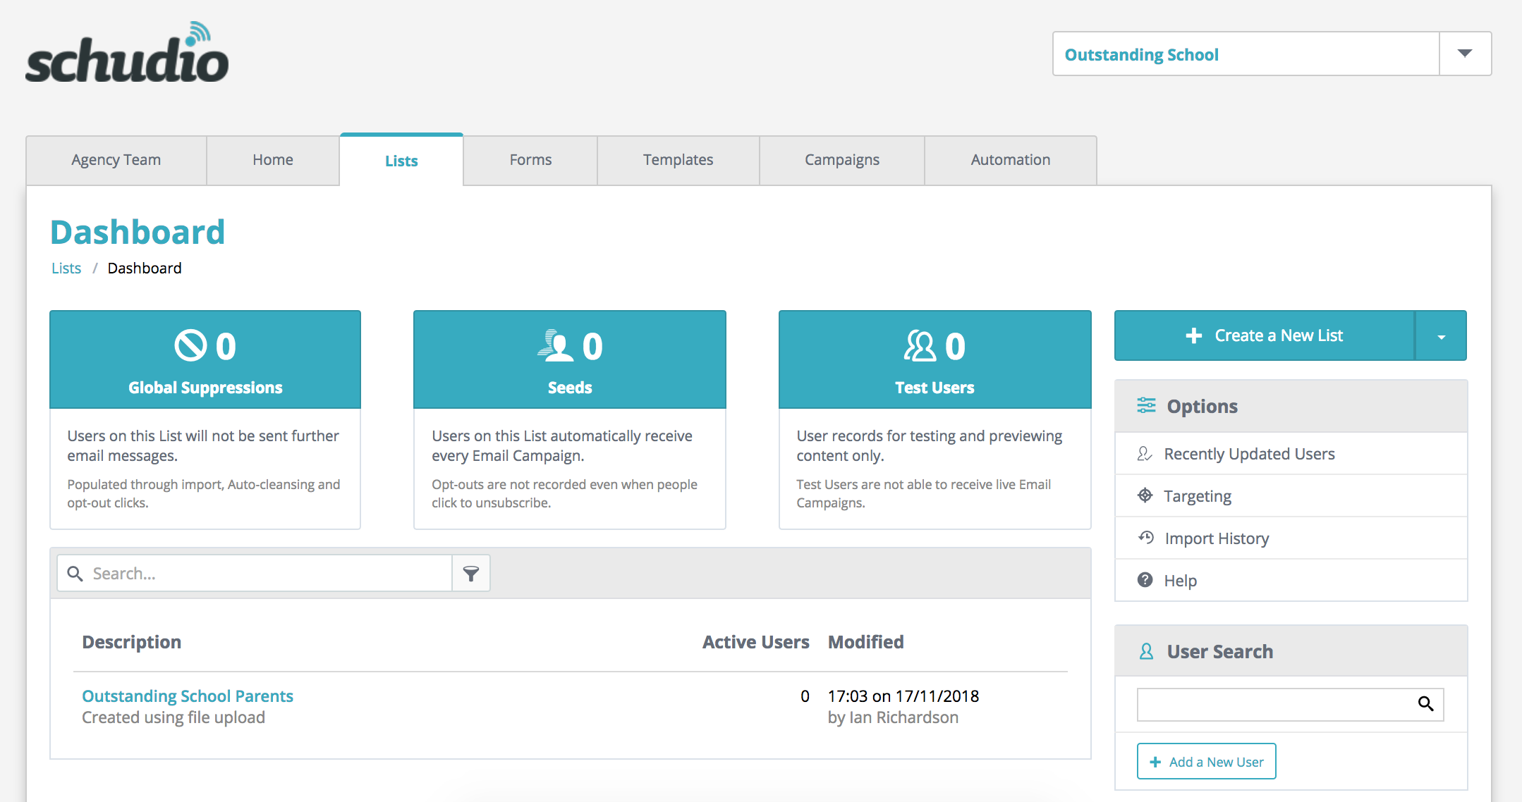Open the Outstanding School account dropdown arrow
The width and height of the screenshot is (1522, 802).
point(1465,54)
